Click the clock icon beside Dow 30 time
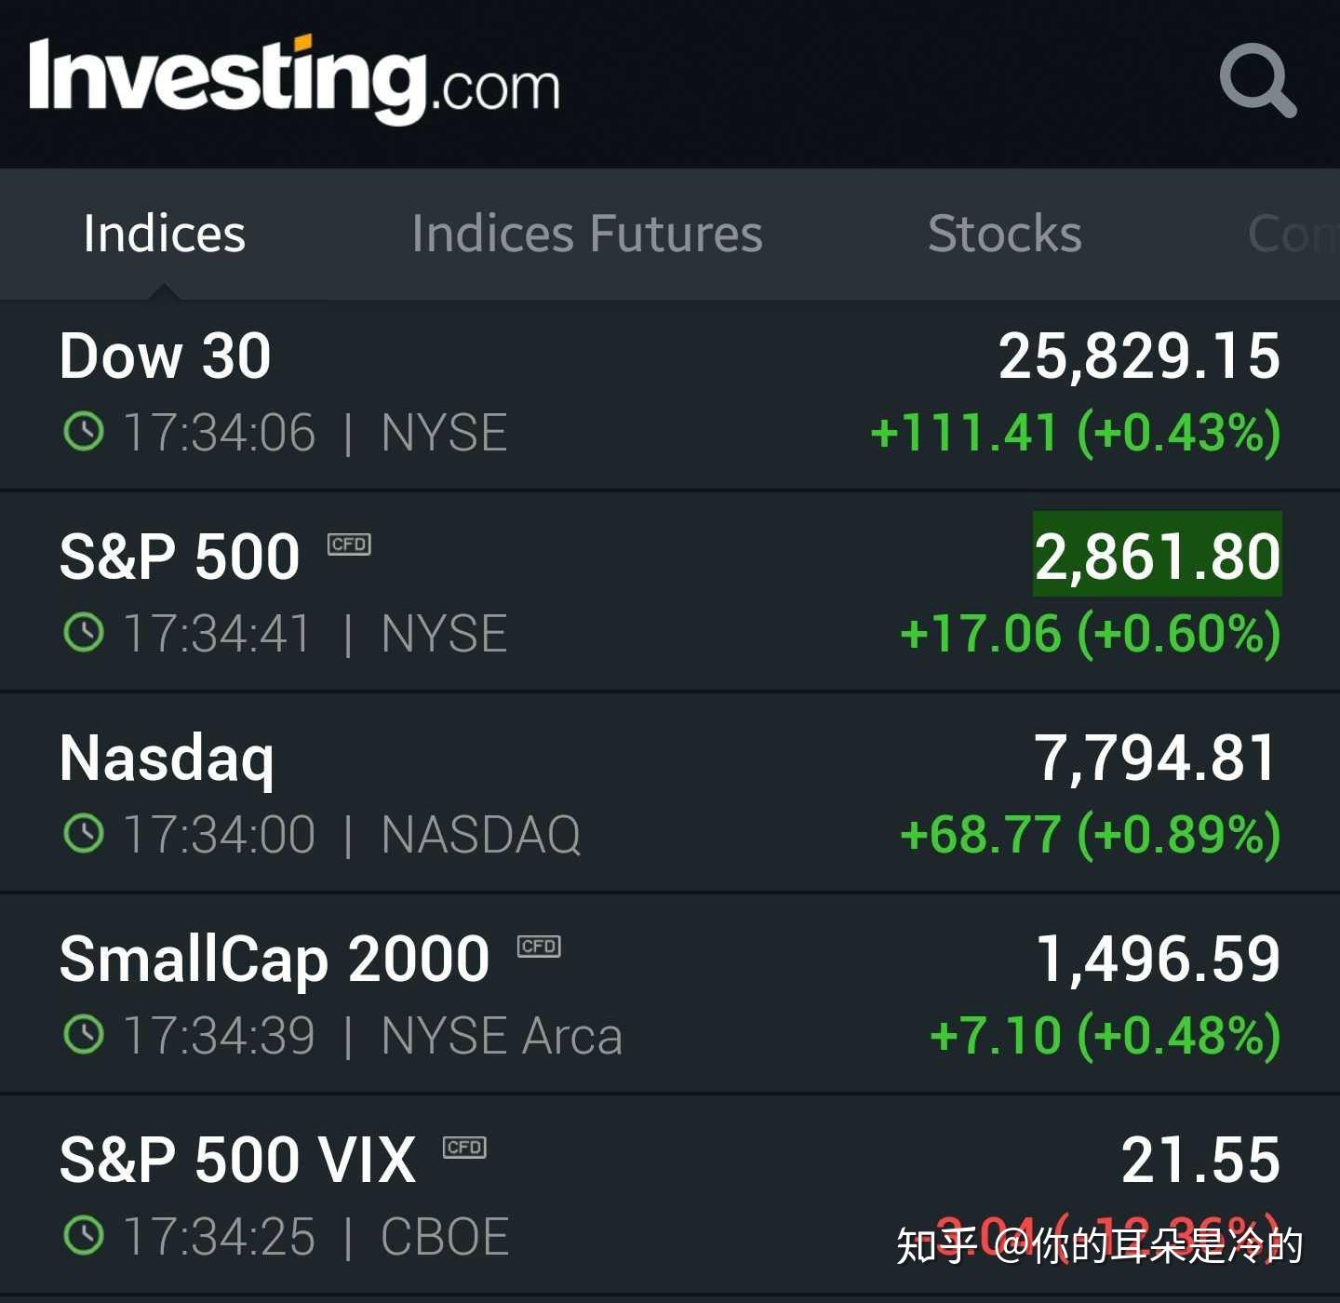1340x1303 pixels. pyautogui.click(x=84, y=432)
